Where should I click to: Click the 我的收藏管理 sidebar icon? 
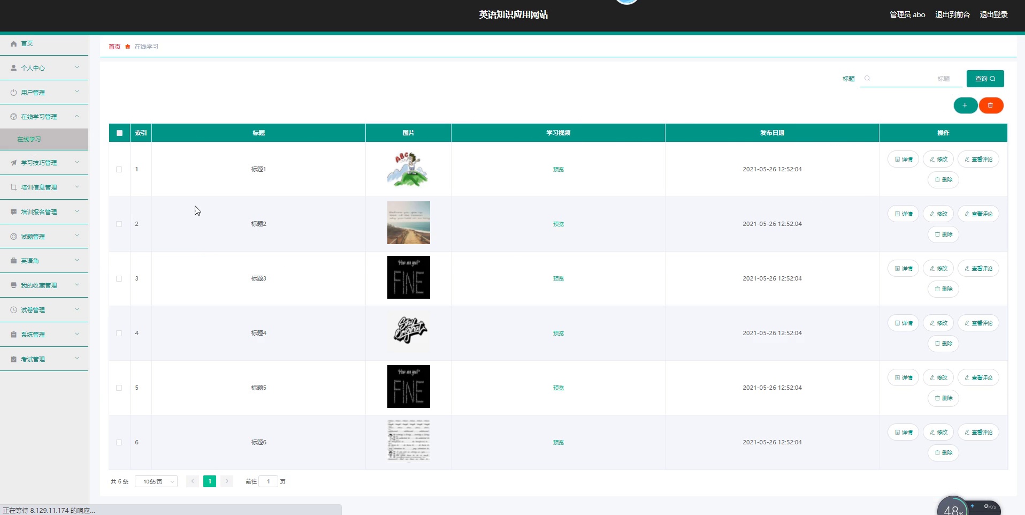[x=13, y=285]
